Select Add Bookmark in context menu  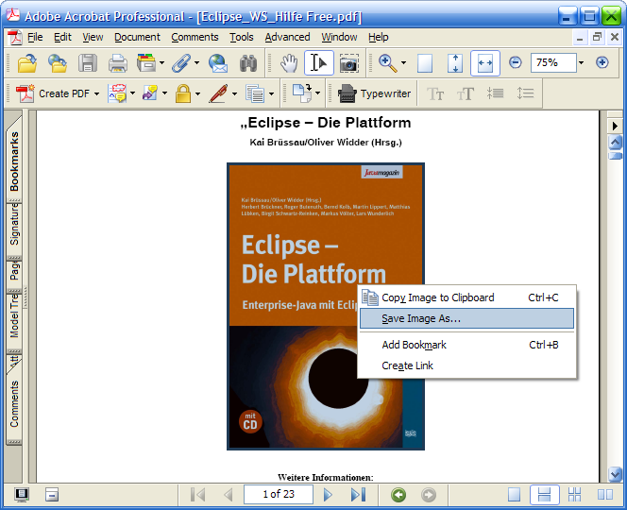point(466,345)
